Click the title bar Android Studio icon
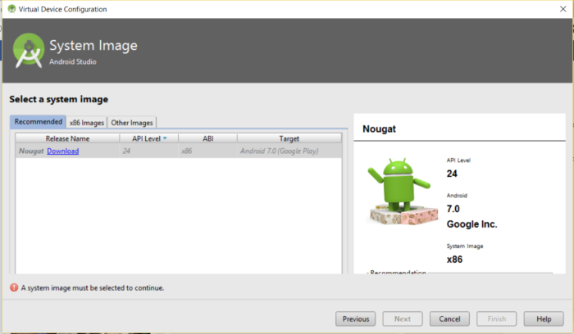Viewport: 574px width, 334px height. click(11, 9)
